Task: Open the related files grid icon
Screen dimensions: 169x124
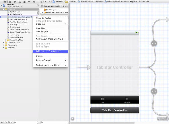Action: [41, 1]
